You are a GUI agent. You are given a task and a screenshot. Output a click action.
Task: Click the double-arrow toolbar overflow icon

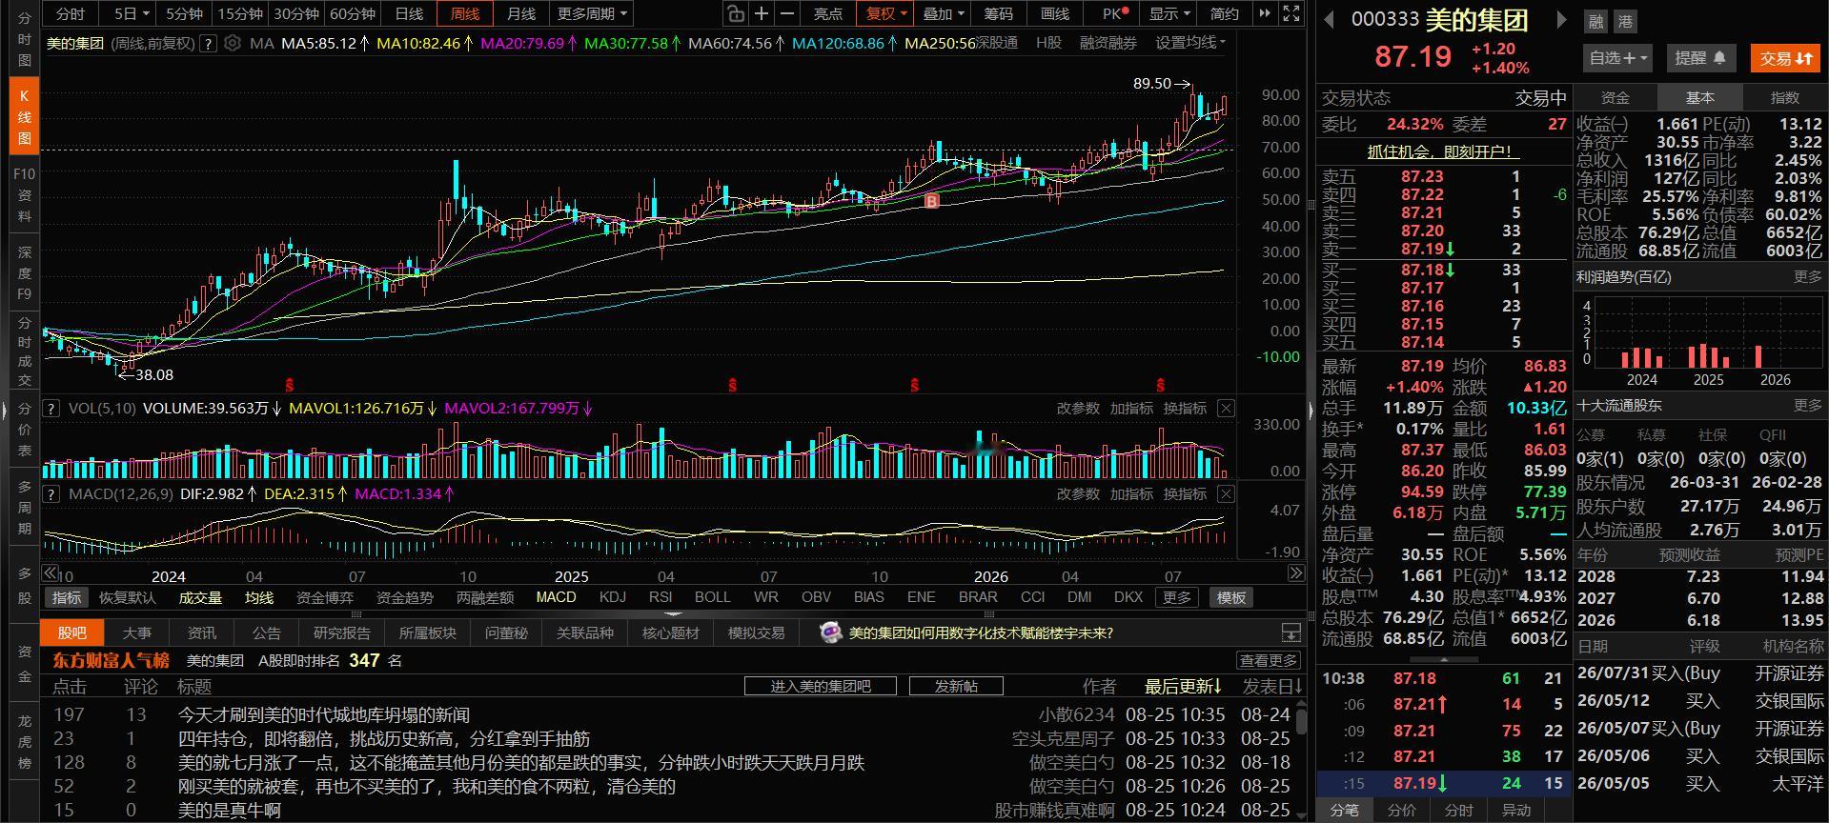tap(1265, 13)
